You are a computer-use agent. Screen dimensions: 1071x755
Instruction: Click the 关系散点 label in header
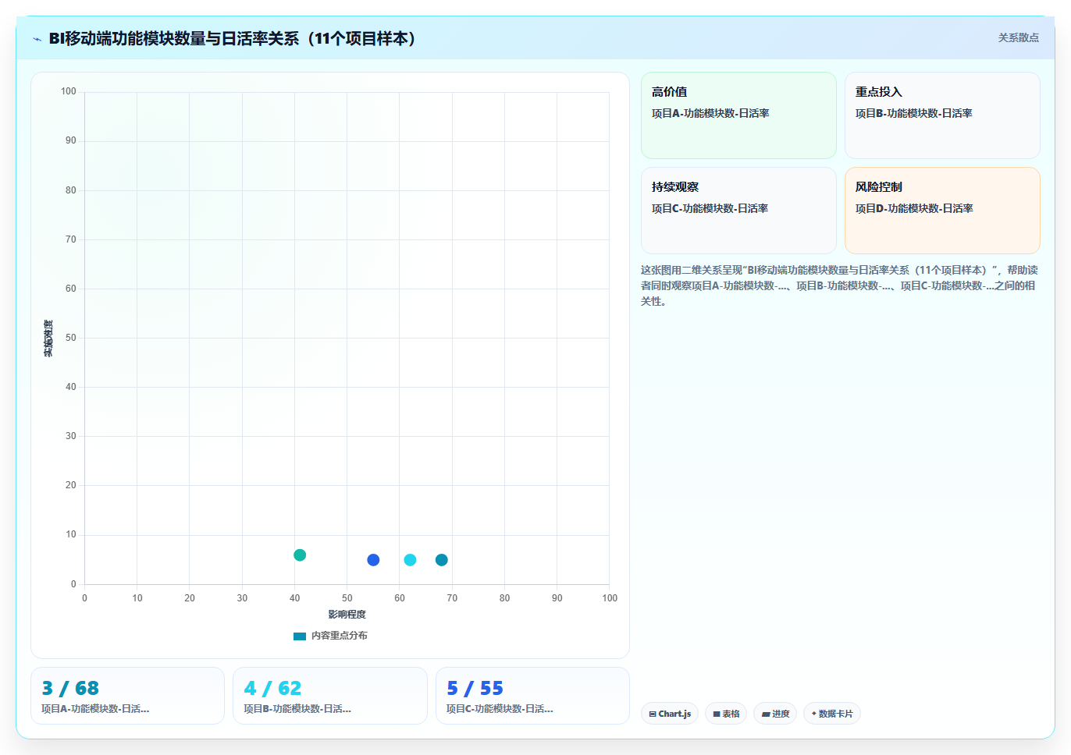(1018, 37)
